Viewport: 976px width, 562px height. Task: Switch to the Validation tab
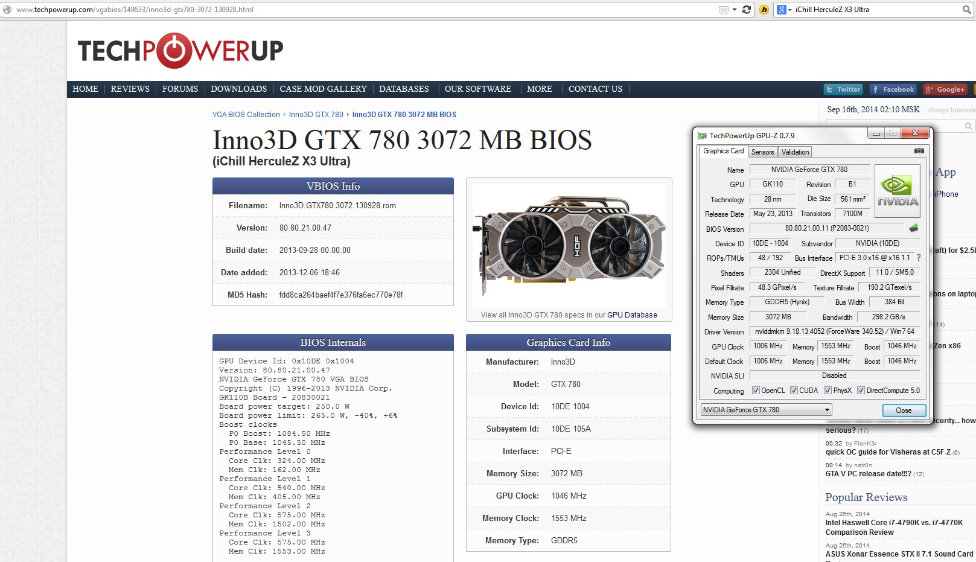pyautogui.click(x=795, y=152)
